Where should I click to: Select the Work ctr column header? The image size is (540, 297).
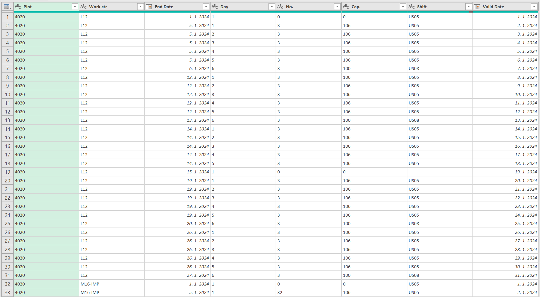click(112, 7)
